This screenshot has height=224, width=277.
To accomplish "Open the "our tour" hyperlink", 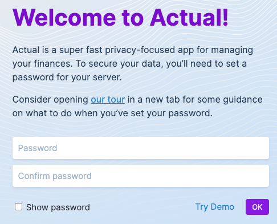I will pos(108,100).
